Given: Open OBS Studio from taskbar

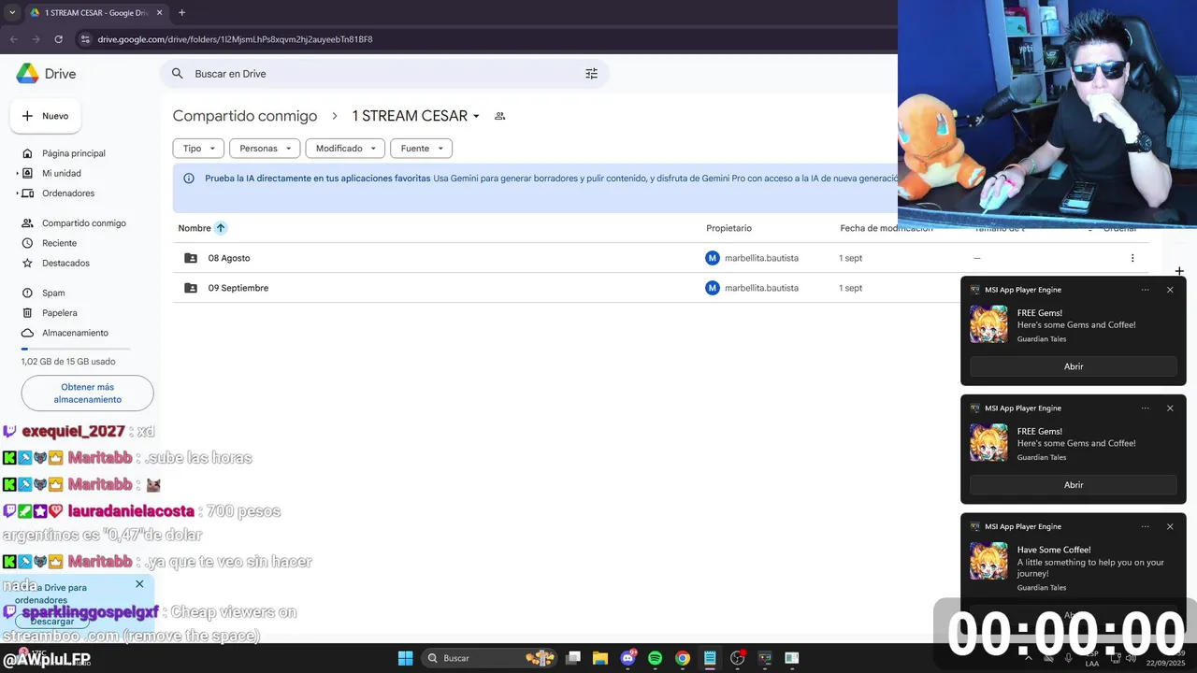Looking at the screenshot, I should tap(738, 658).
